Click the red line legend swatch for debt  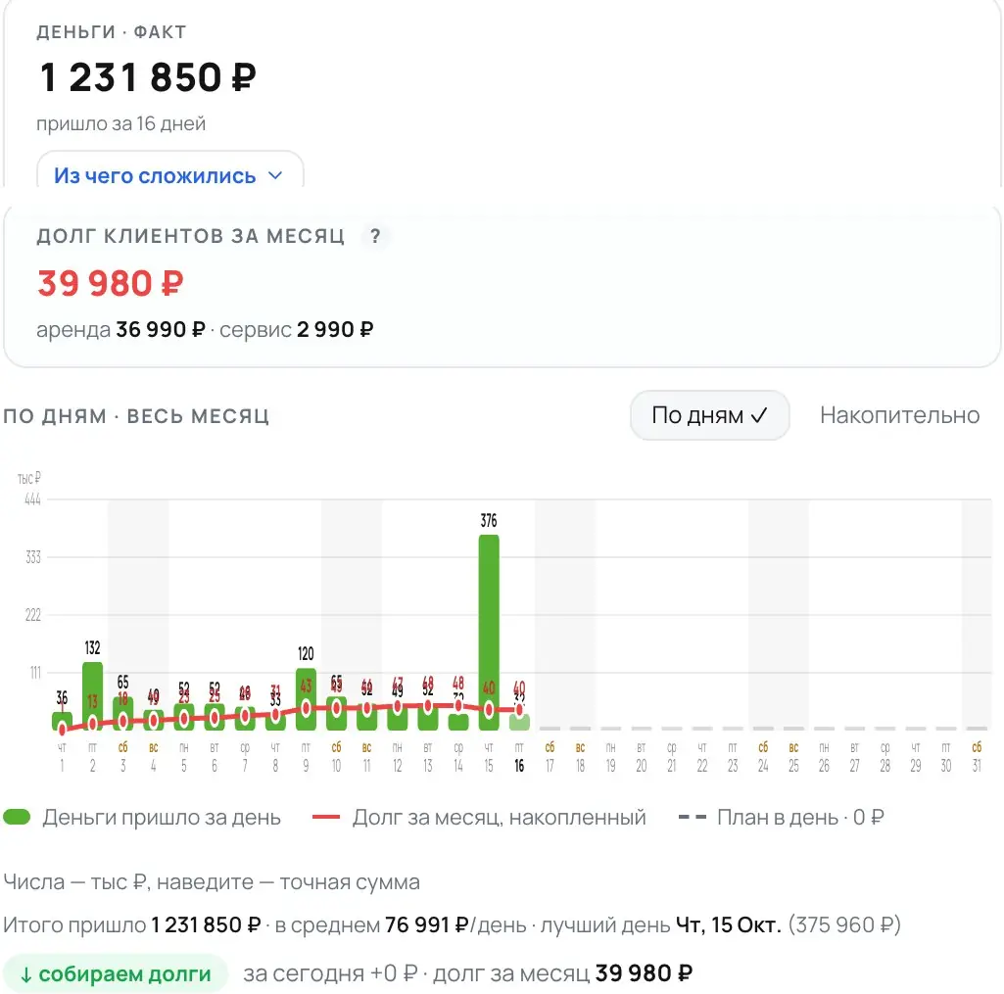coord(326,818)
